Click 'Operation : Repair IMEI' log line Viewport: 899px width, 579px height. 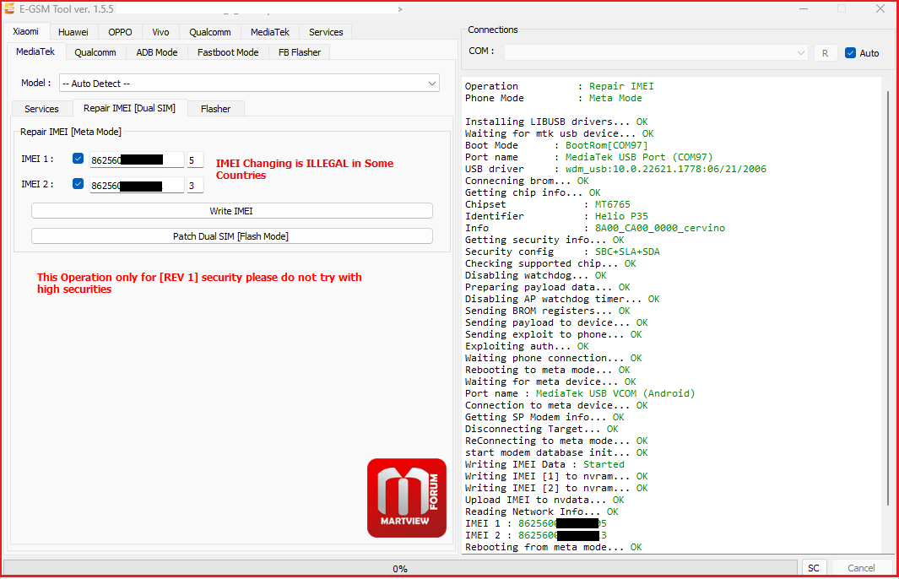tap(559, 86)
